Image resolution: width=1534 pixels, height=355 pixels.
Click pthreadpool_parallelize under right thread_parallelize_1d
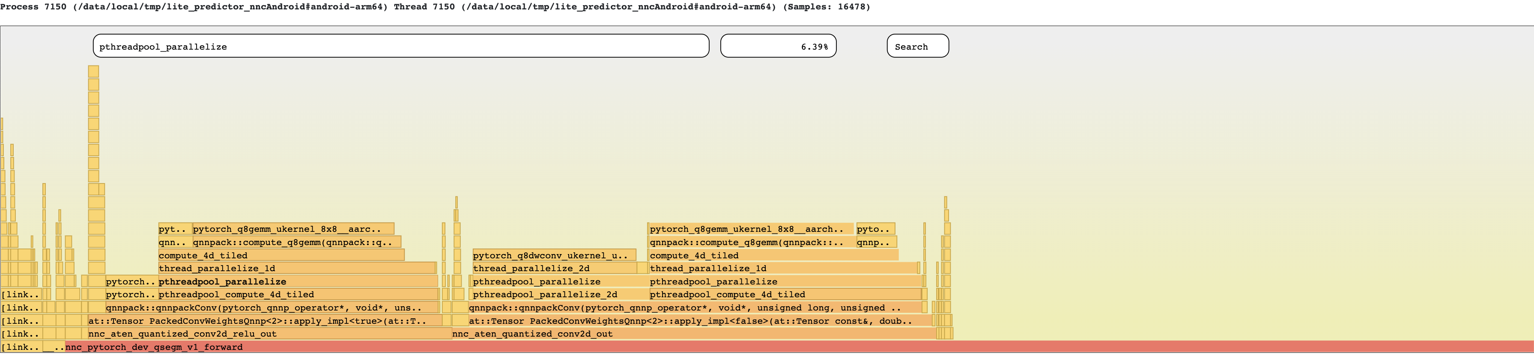[785, 282]
